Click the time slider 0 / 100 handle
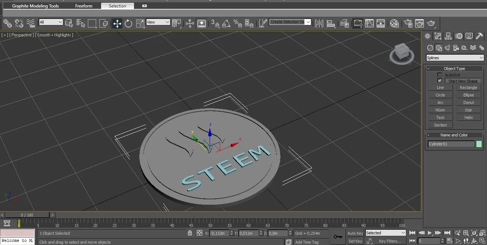This screenshot has height=245, width=487. (x=27, y=215)
